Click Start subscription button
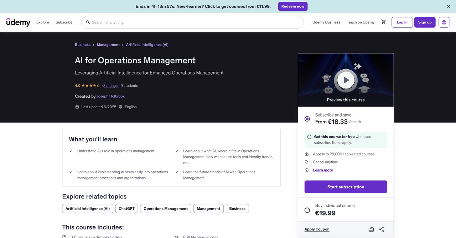456x238 pixels. click(346, 187)
